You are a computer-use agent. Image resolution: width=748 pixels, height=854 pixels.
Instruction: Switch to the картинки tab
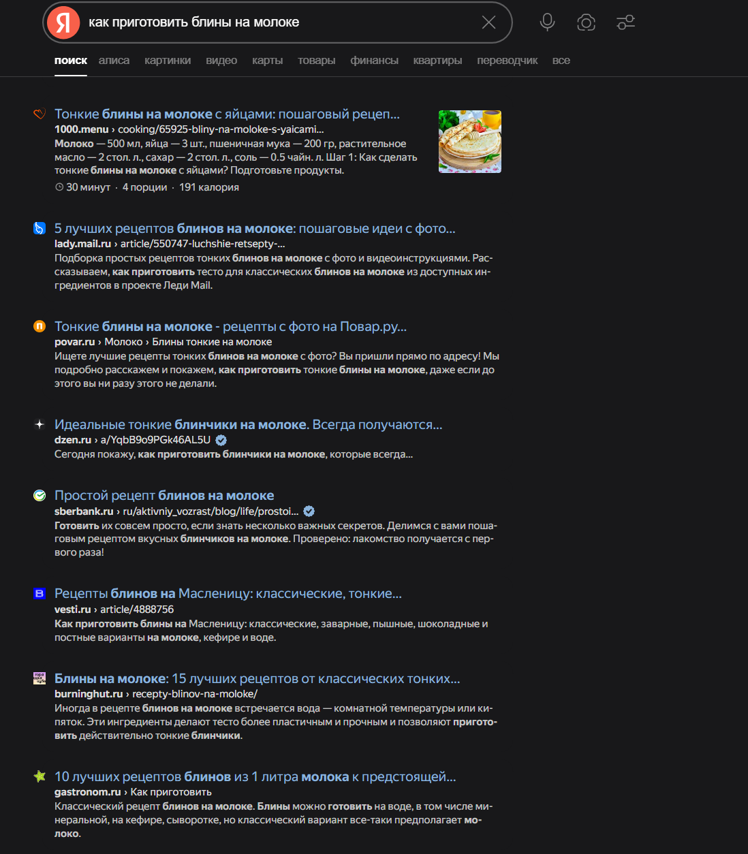pyautogui.click(x=168, y=61)
